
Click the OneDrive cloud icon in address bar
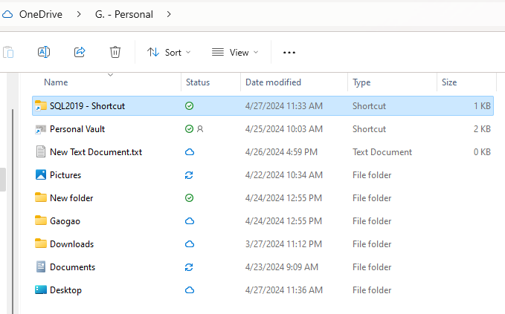click(8, 13)
